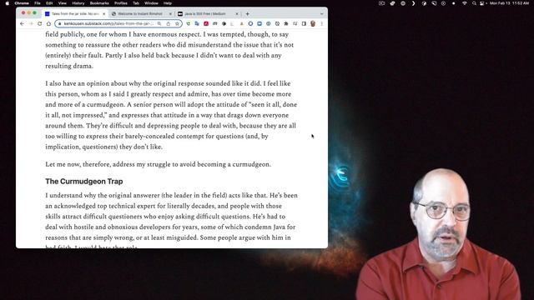534x300 pixels.
Task: Click the sentence 'Let me now, therefore, address'
Action: (x=158, y=164)
